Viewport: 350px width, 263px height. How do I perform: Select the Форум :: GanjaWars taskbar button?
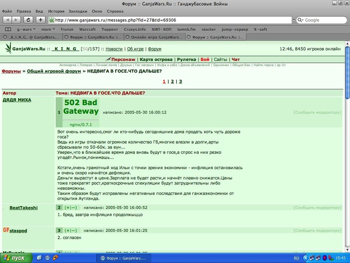click(124, 258)
